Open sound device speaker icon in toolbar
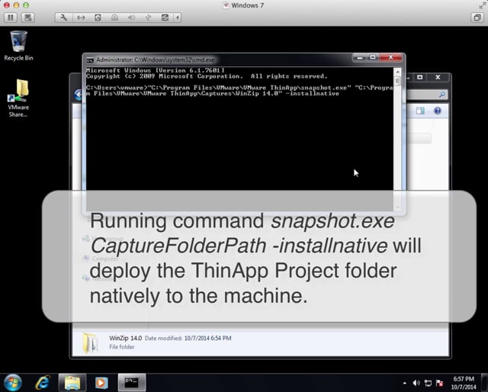The width and height of the screenshot is (488, 392). (x=131, y=18)
